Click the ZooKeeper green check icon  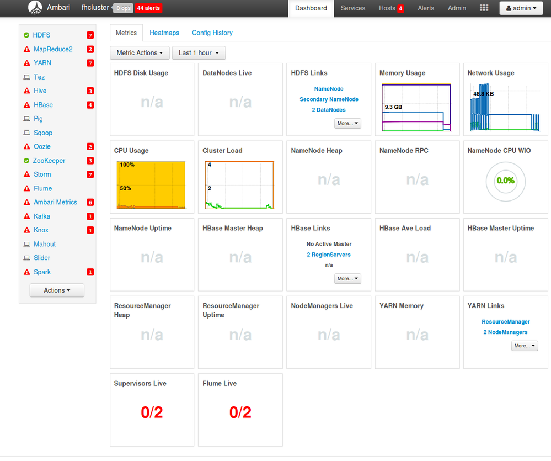pos(26,161)
